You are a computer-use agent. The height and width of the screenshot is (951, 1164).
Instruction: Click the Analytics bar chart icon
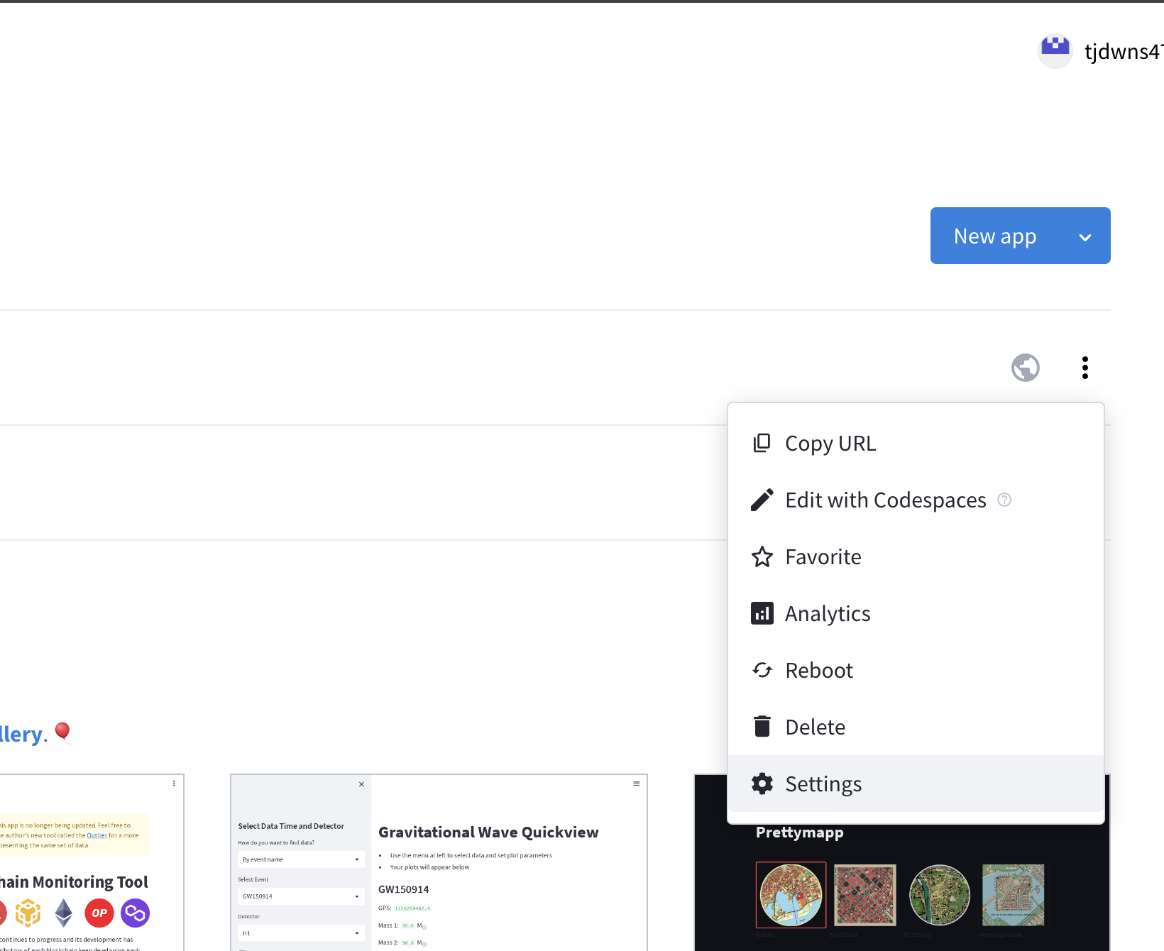[762, 613]
